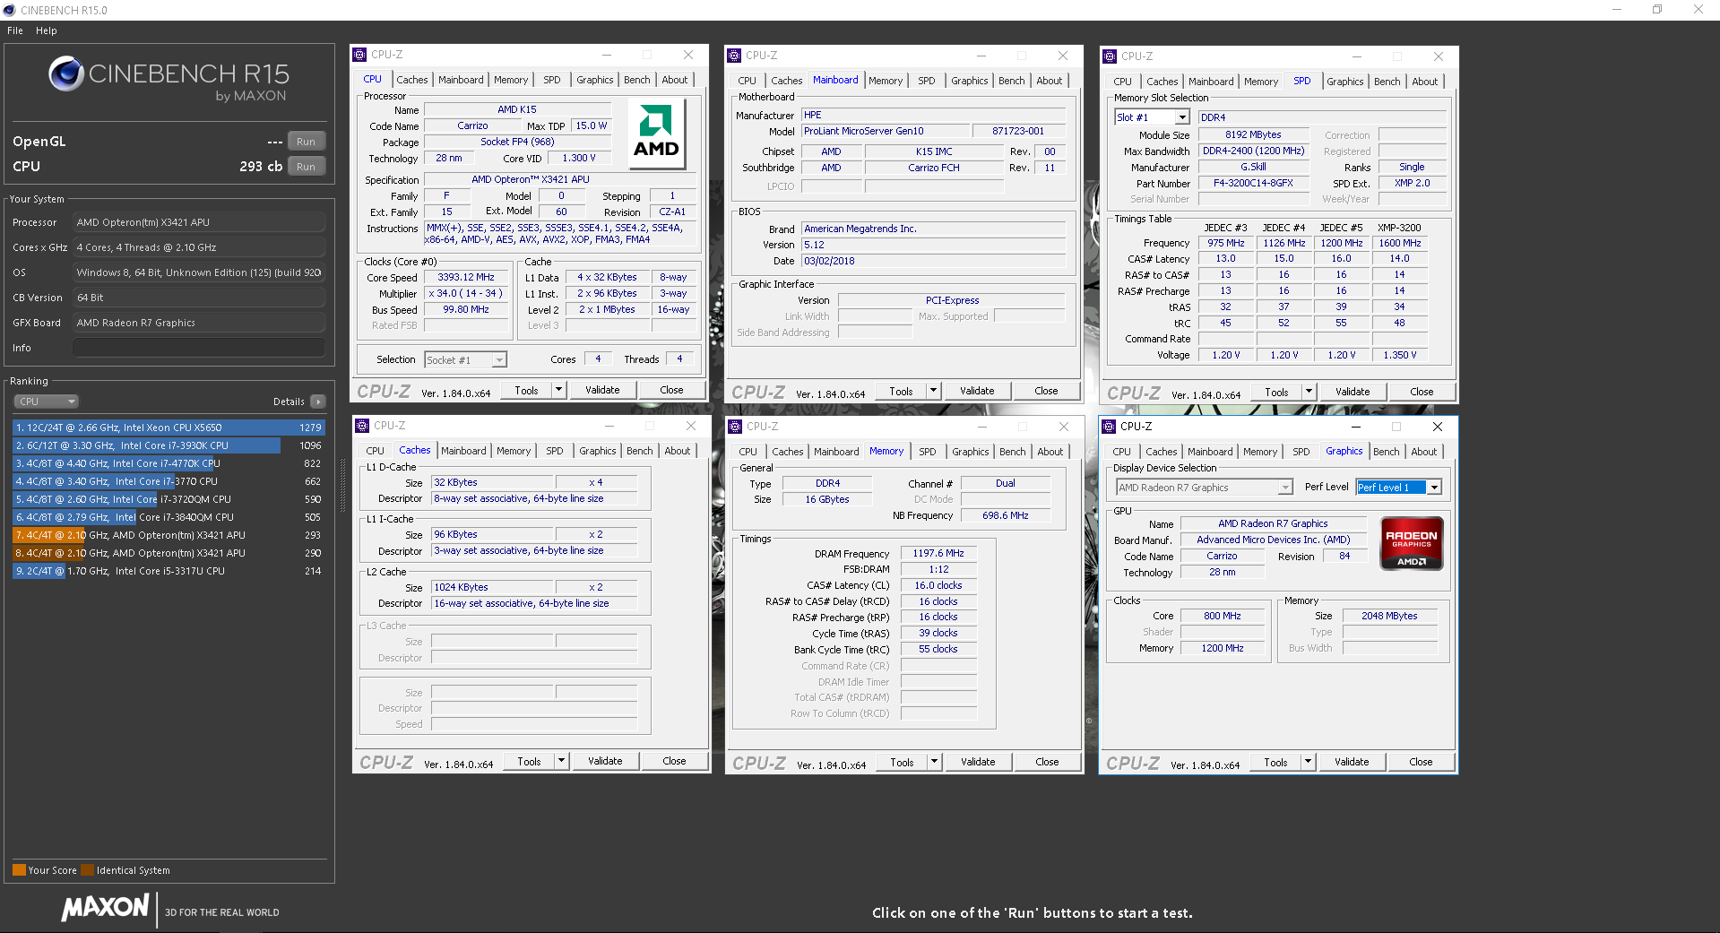This screenshot has height=933, width=1720.
Task: Open the CPU ranking type dropdown
Action: pyautogui.click(x=47, y=402)
